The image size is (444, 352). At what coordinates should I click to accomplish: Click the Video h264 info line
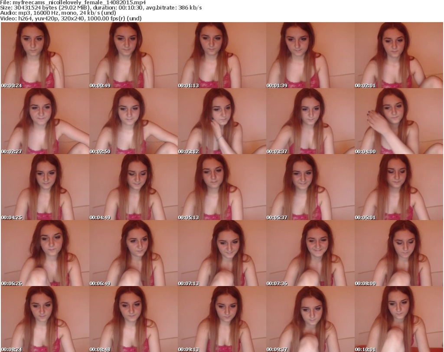tap(71, 18)
